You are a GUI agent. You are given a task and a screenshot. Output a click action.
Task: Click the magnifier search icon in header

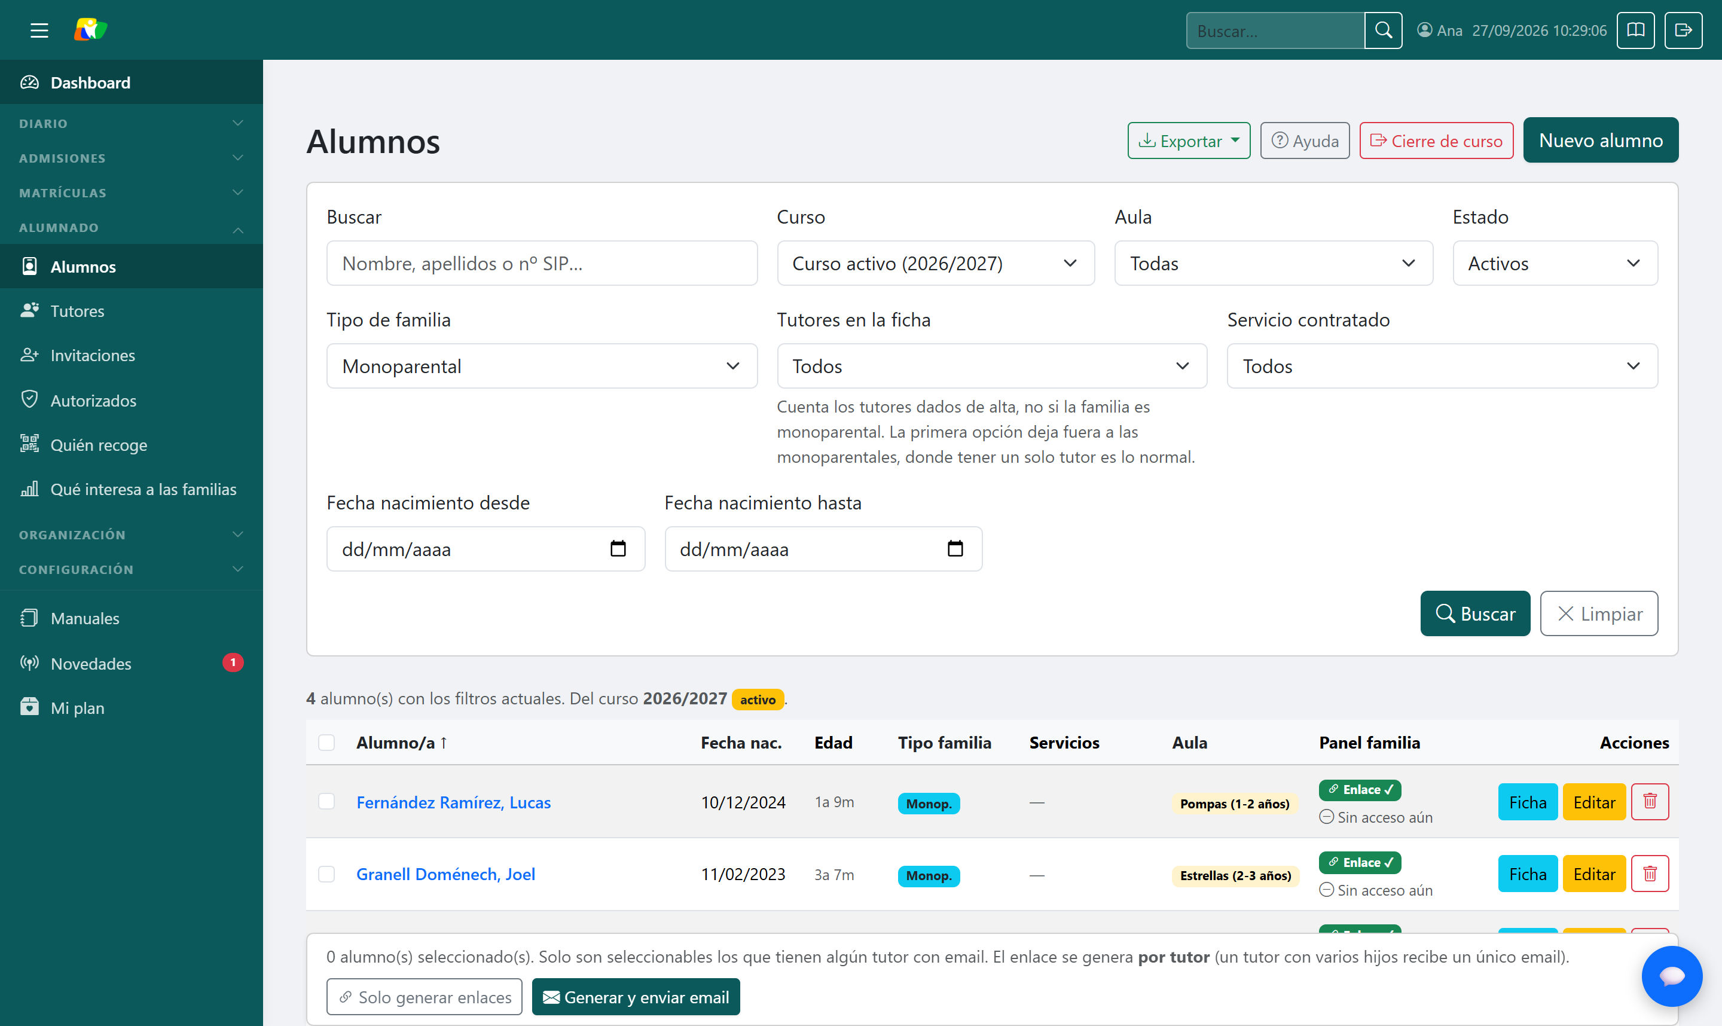[x=1382, y=30]
